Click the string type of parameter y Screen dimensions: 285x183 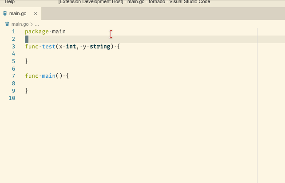(100, 46)
